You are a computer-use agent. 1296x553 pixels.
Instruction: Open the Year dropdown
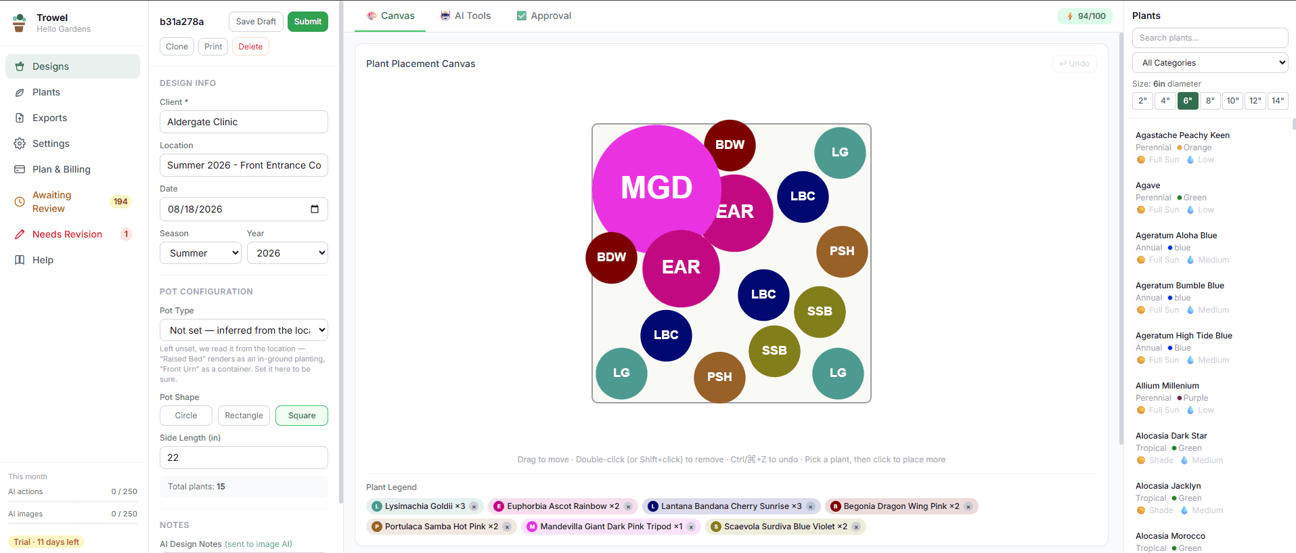pos(288,253)
